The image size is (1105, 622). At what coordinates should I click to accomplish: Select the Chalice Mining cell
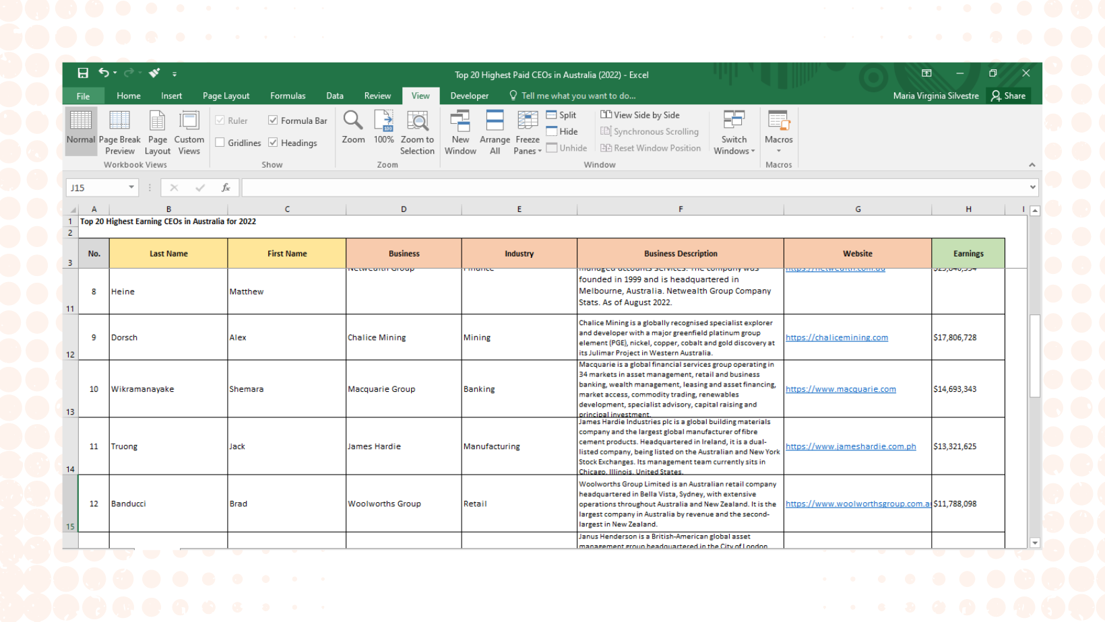tap(404, 337)
